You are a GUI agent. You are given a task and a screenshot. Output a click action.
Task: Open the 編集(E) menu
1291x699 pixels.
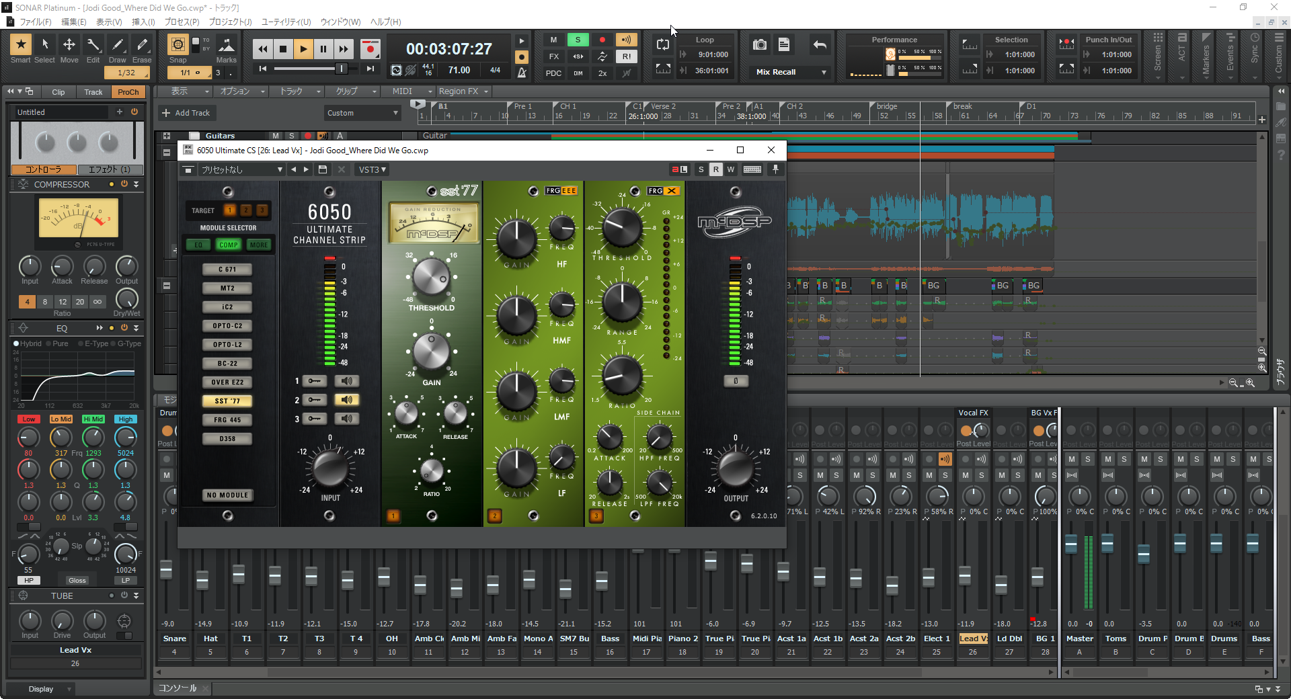(x=74, y=22)
